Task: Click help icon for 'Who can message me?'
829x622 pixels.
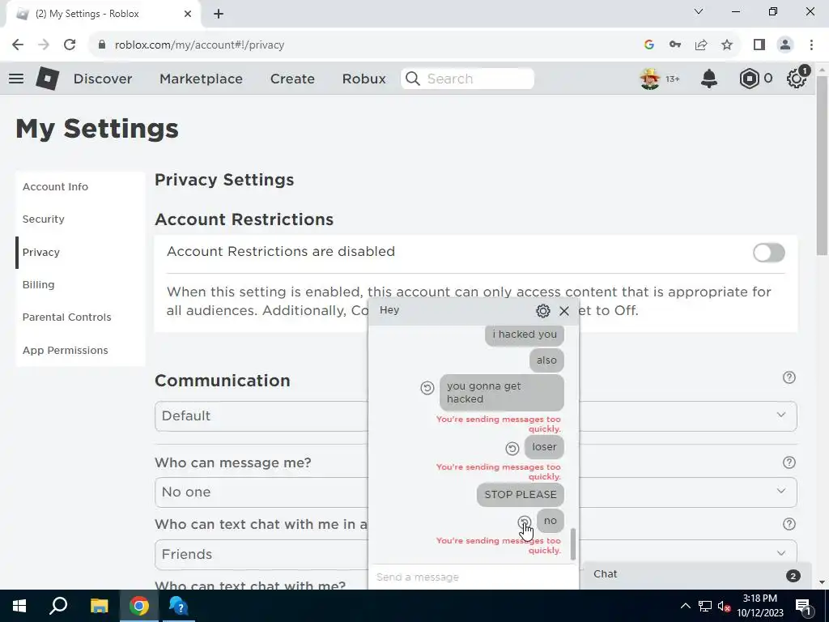Action: pos(789,462)
